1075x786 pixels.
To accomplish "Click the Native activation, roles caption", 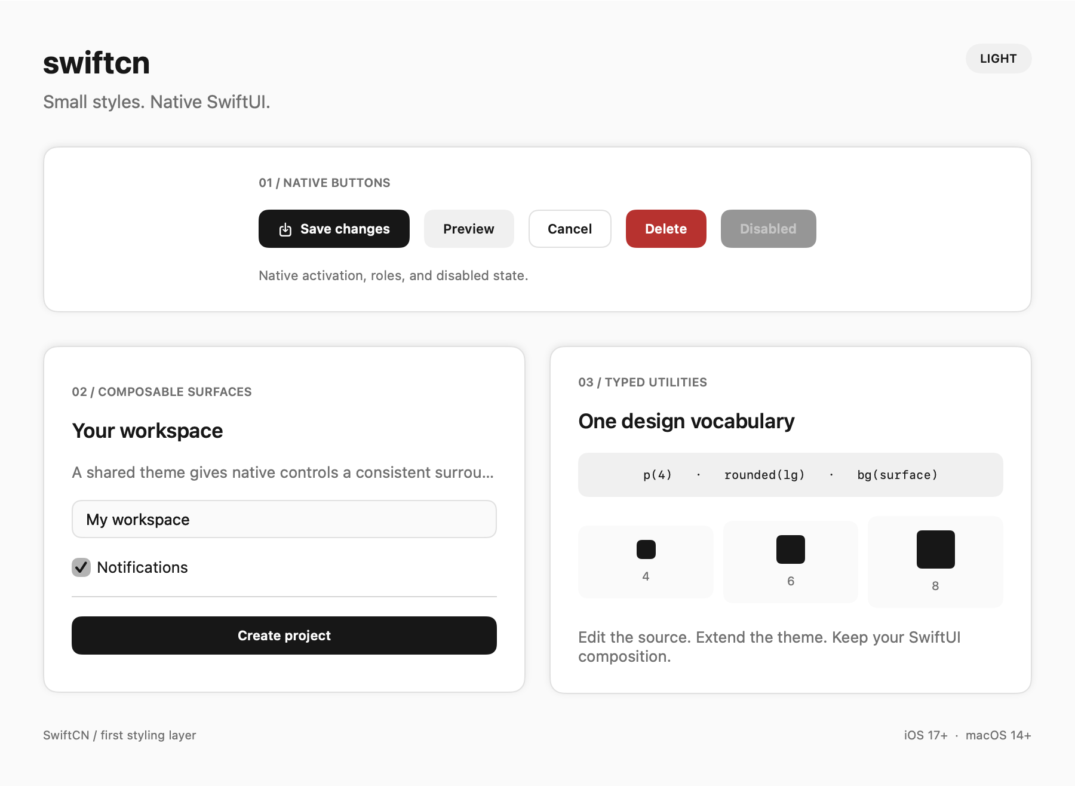I will (x=394, y=275).
